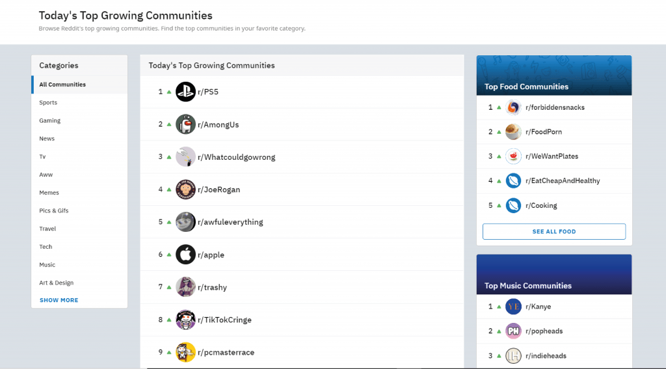Click the green trend arrow for r/apple
This screenshot has width=666, height=369.
tap(169, 255)
